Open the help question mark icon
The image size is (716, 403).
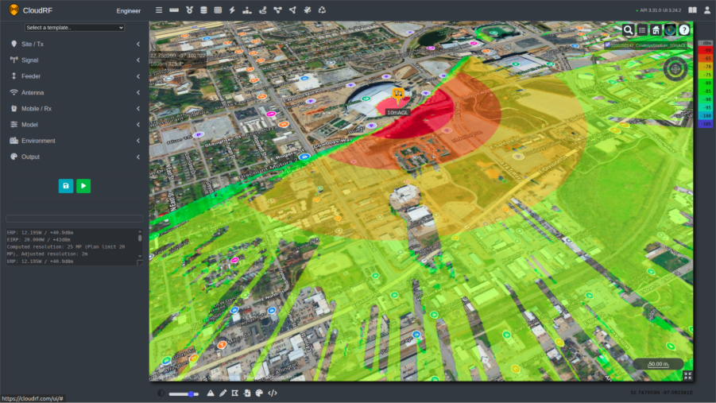pos(684,30)
